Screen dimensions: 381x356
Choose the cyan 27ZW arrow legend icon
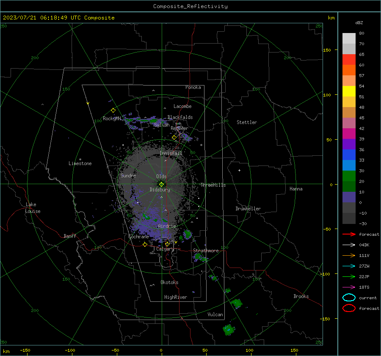coord(349,266)
